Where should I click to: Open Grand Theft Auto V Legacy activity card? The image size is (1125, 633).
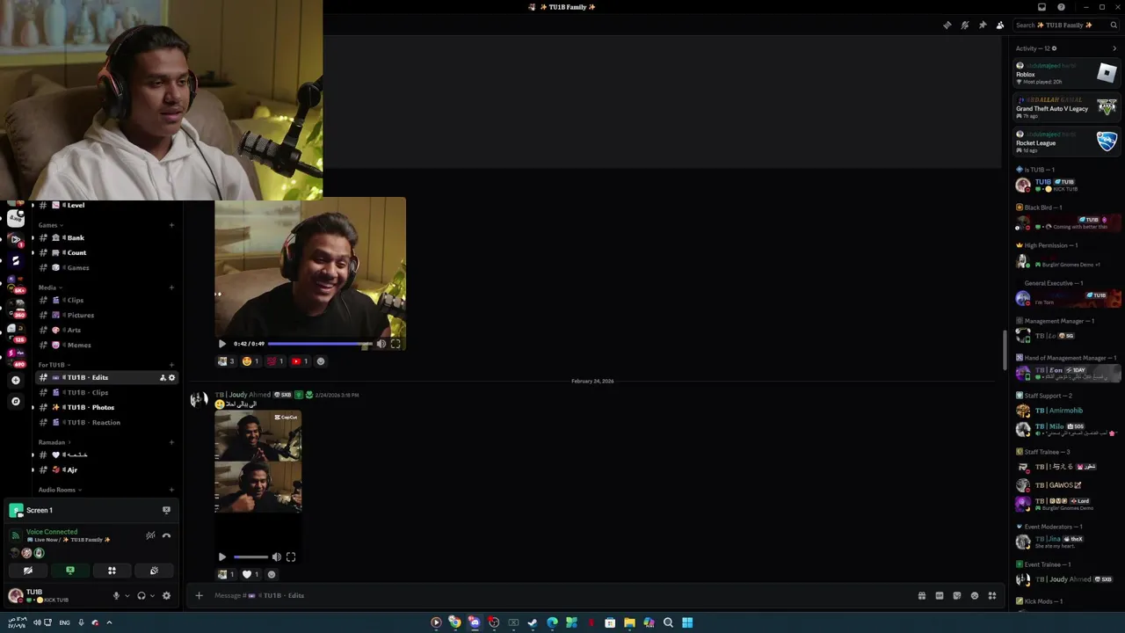1066,108
